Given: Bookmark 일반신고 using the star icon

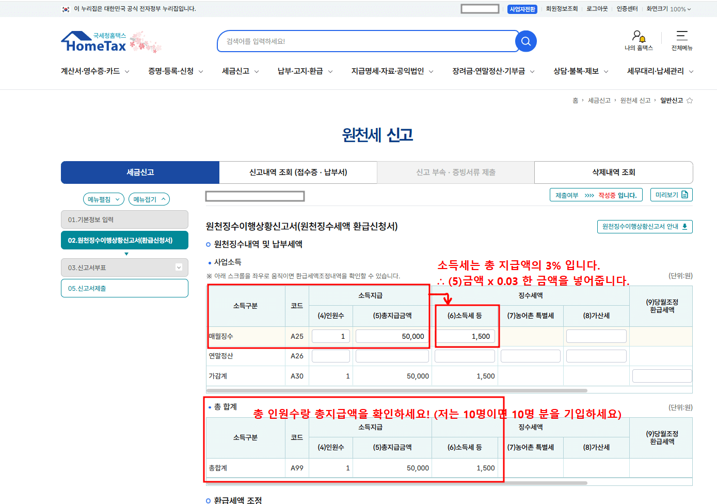Looking at the screenshot, I should 690,100.
